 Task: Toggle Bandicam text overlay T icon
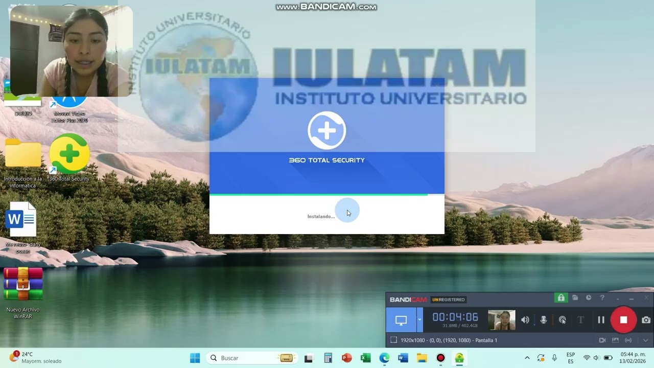point(580,320)
